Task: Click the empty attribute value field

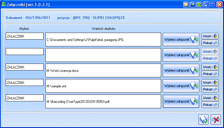Action: (x=103, y=55)
